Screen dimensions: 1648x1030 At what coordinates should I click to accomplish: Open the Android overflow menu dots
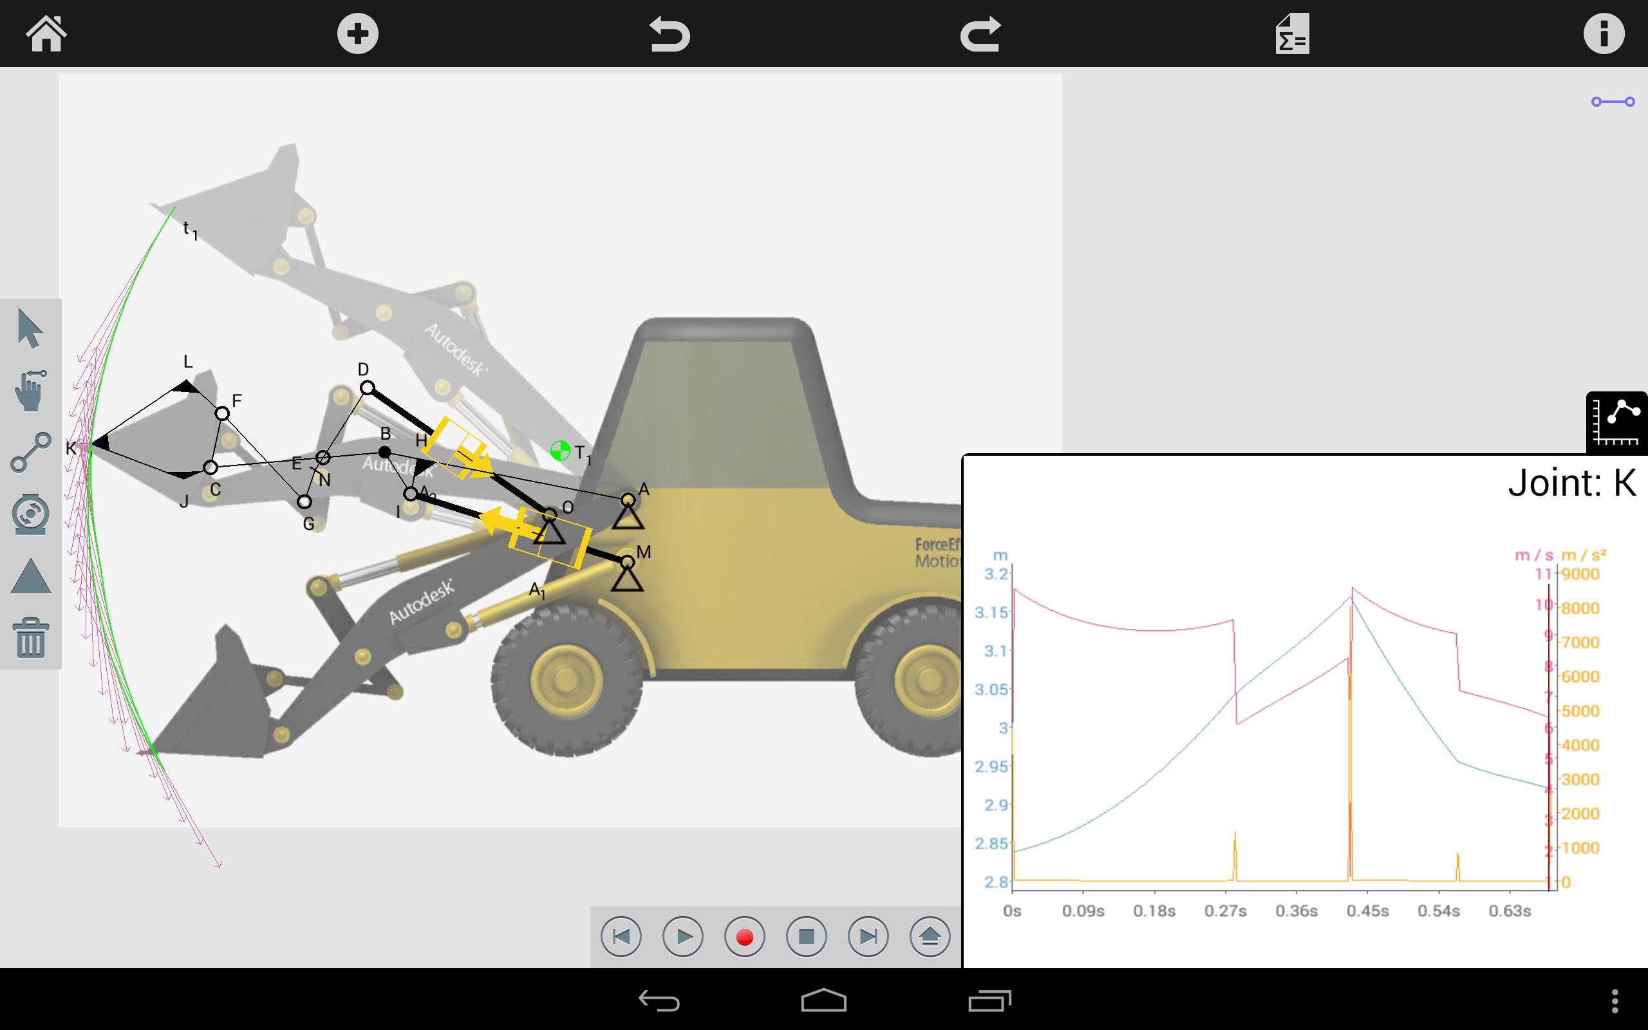click(1615, 1000)
